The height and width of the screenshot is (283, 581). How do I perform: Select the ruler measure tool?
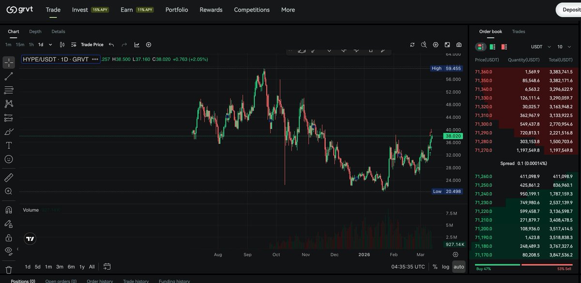pyautogui.click(x=9, y=177)
